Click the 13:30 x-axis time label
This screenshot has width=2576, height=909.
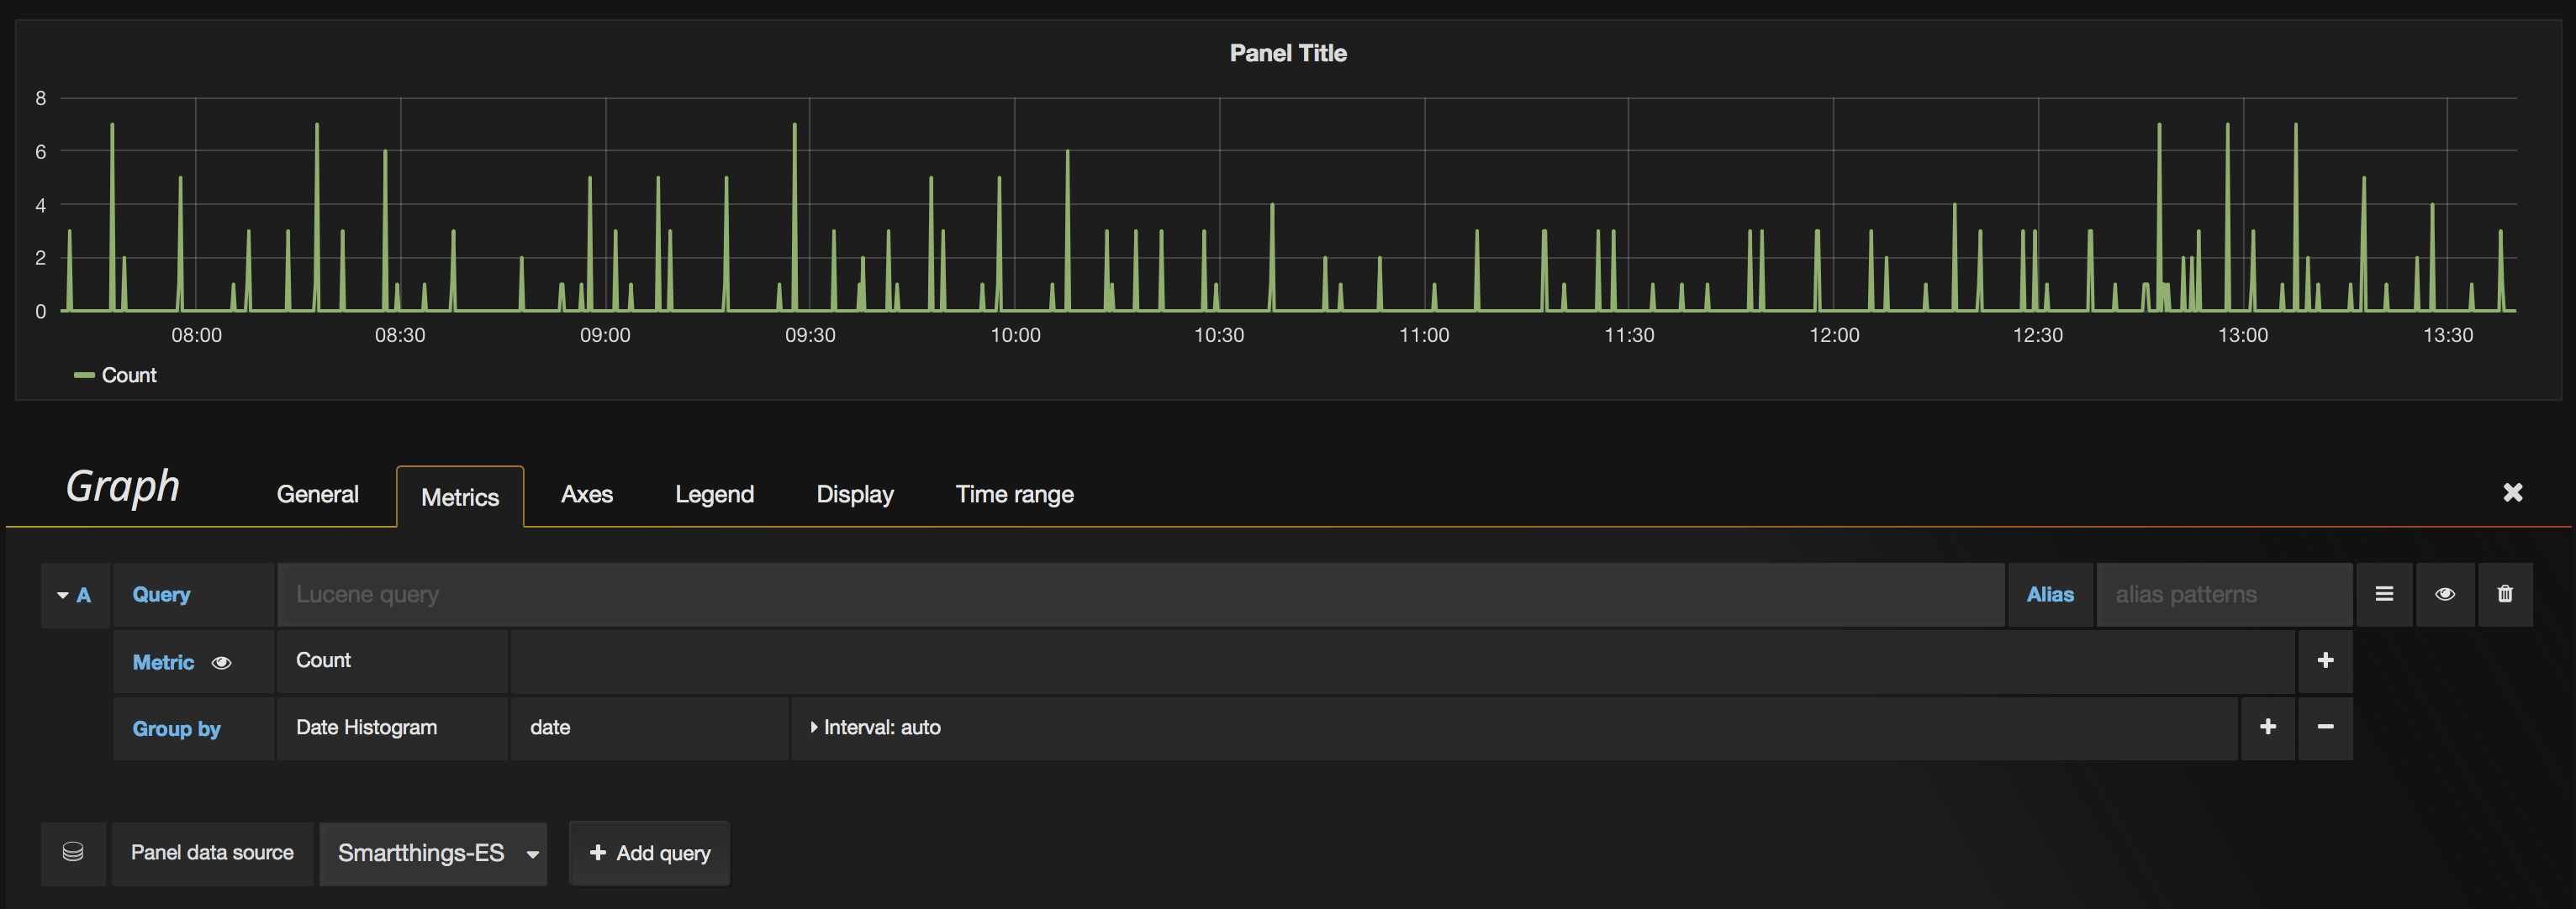click(2447, 336)
